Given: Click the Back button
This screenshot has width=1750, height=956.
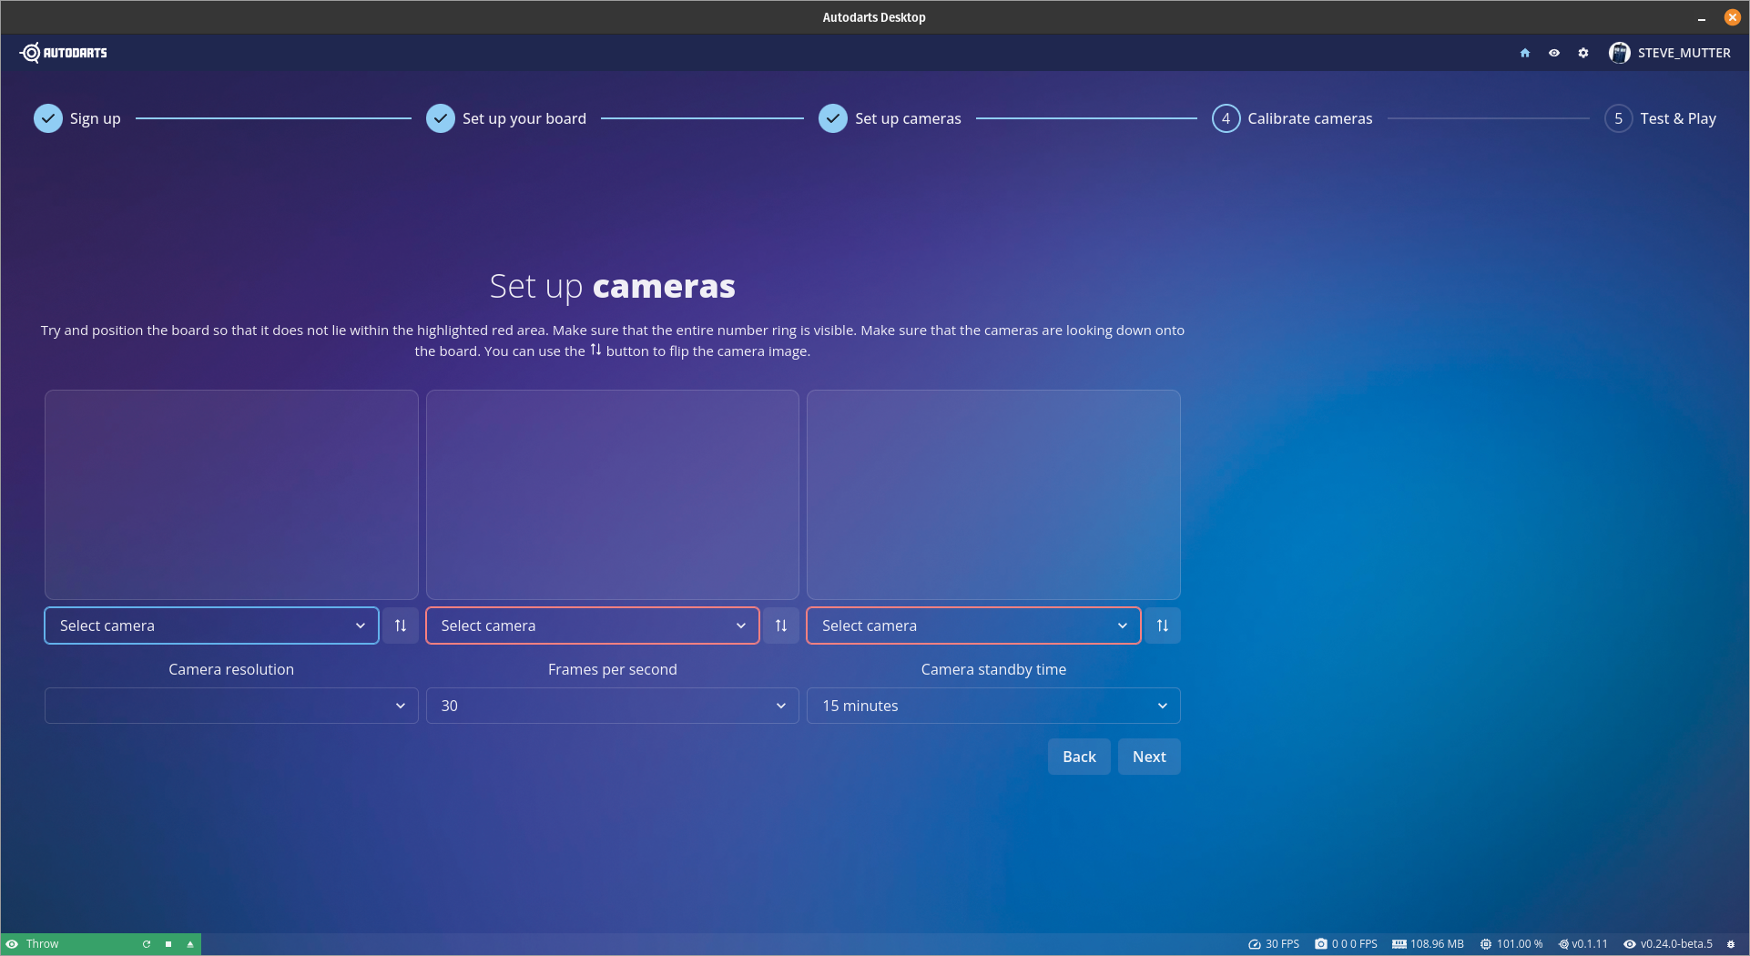Looking at the screenshot, I should click(1079, 757).
